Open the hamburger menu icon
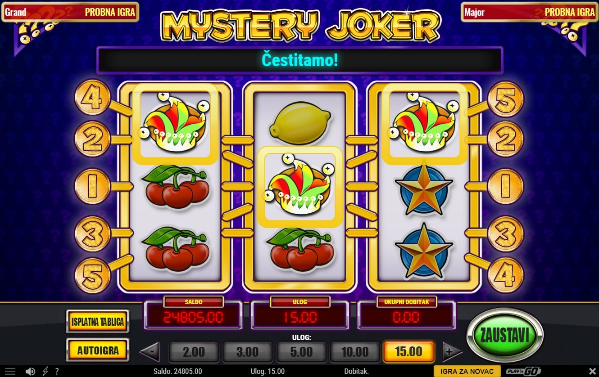This screenshot has height=377, width=599. tap(10, 372)
